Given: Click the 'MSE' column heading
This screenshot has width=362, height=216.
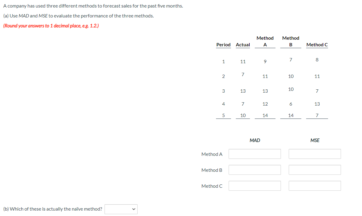Looking at the screenshot, I should [x=315, y=140].
